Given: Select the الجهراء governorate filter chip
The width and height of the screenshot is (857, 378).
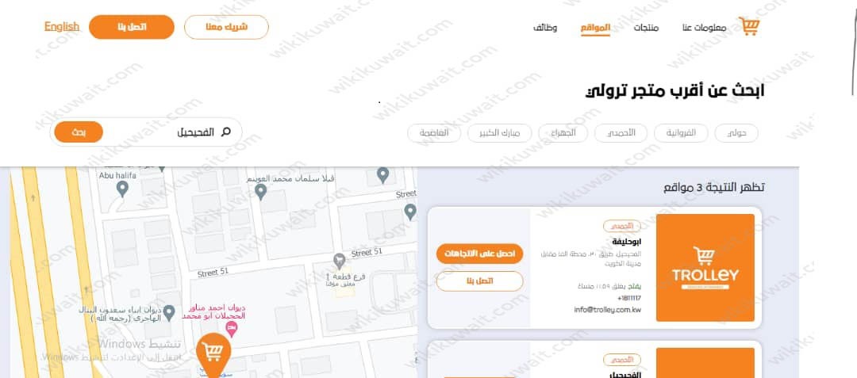Looking at the screenshot, I should (x=563, y=133).
